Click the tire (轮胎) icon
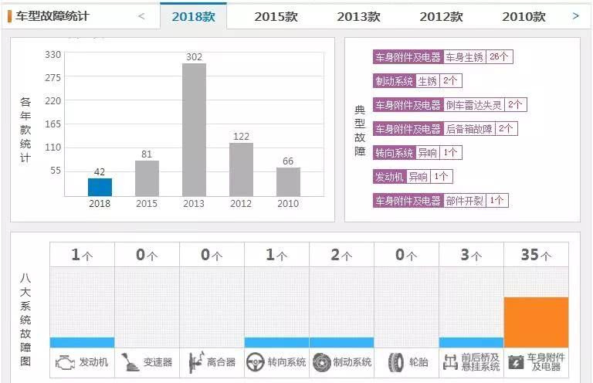593x383 pixels. 395,362
